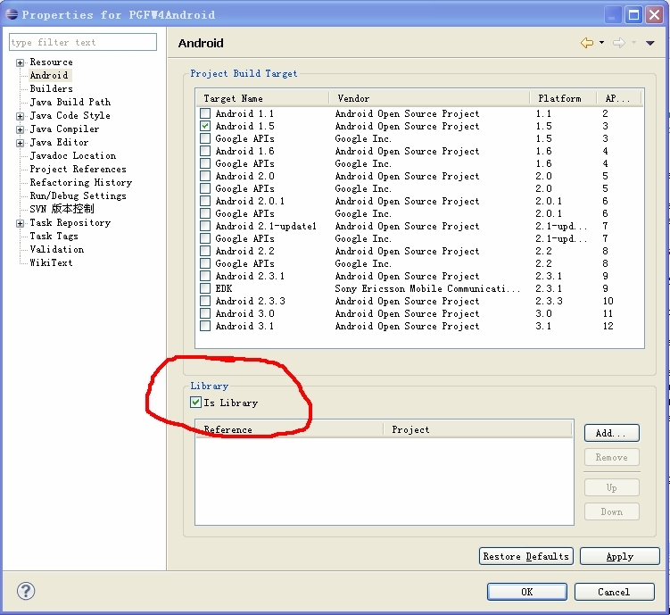Open back history dropdown arrow

coord(601,43)
